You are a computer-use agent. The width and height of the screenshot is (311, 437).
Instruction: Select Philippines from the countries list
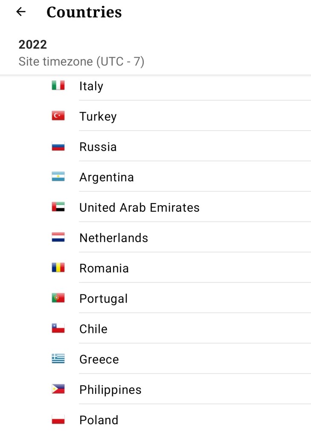[x=110, y=390]
